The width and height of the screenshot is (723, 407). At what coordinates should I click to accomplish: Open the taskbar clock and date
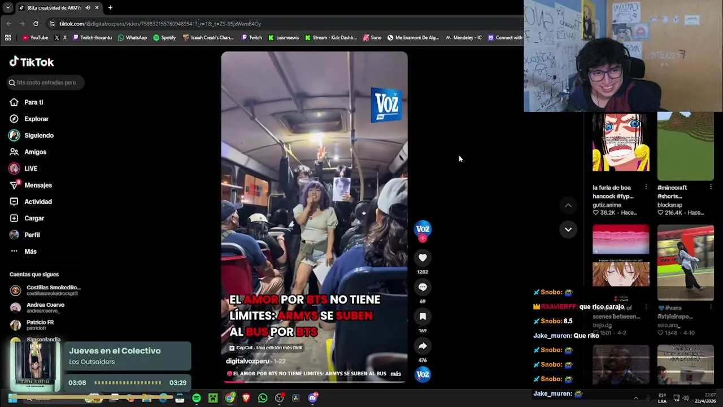pyautogui.click(x=705, y=398)
